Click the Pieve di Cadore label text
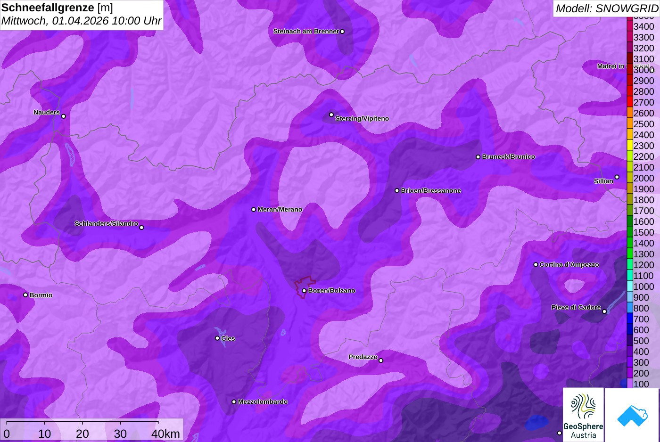660x442 pixels. click(576, 308)
